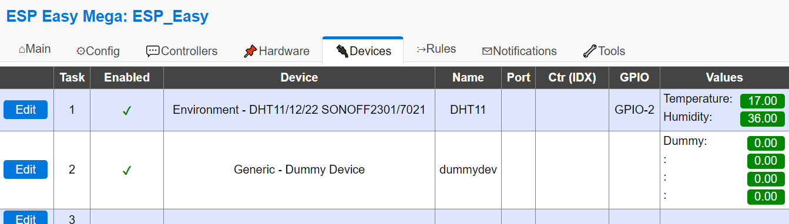This screenshot has width=789, height=224.
Task: Click the speech bubble Controllers icon
Action: (153, 52)
